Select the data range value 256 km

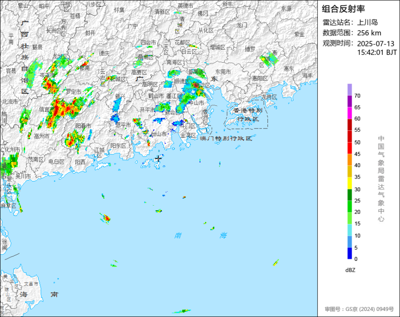pyautogui.click(x=369, y=33)
